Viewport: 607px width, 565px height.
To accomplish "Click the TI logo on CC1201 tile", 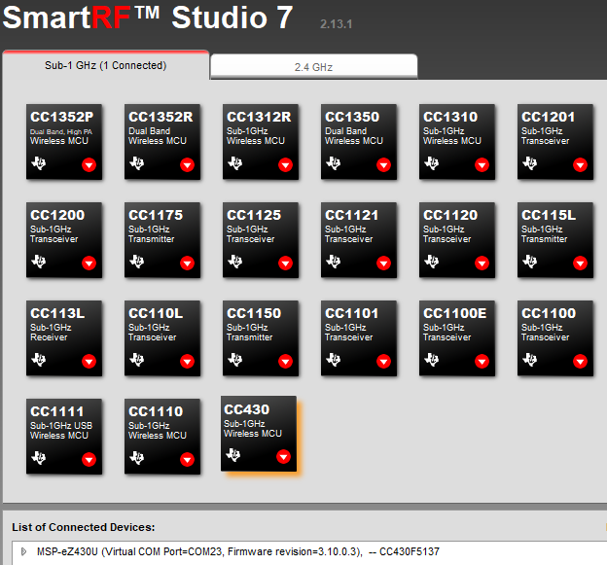I will click(530, 163).
